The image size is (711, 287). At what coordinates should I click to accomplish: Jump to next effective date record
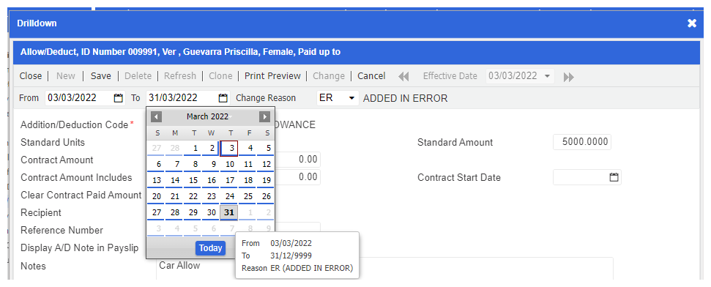pyautogui.click(x=569, y=77)
